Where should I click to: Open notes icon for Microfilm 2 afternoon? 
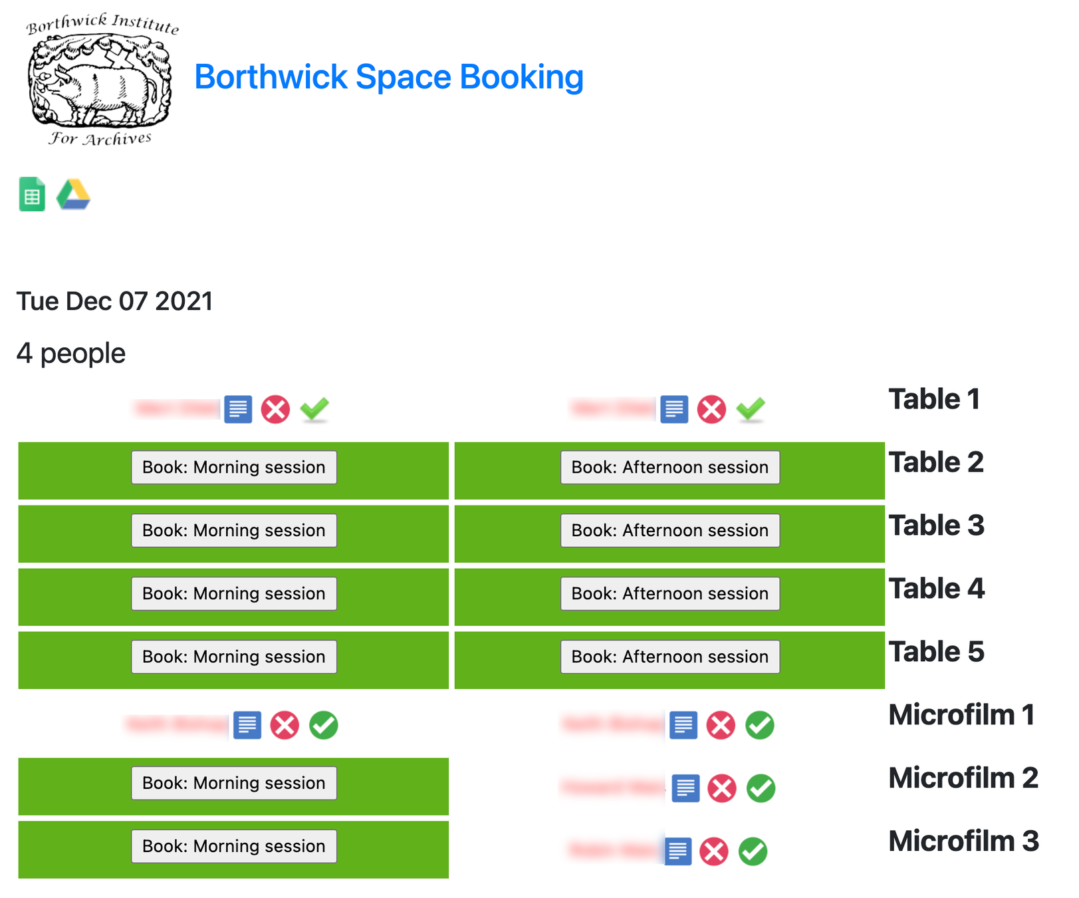click(x=685, y=788)
